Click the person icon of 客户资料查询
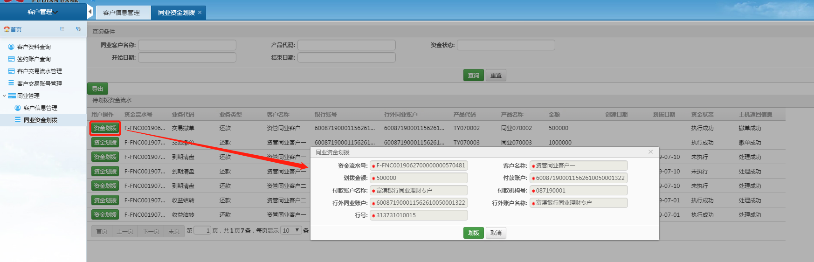Screen dimensions: 814x262 pyautogui.click(x=11, y=47)
